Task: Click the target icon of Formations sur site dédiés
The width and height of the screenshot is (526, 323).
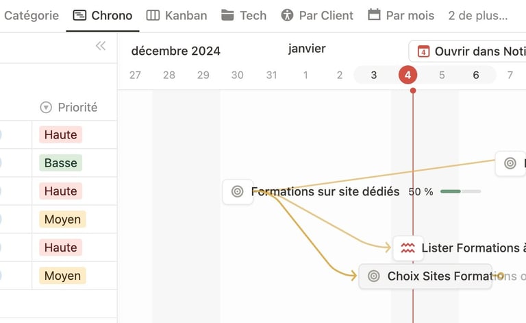Action: point(237,191)
